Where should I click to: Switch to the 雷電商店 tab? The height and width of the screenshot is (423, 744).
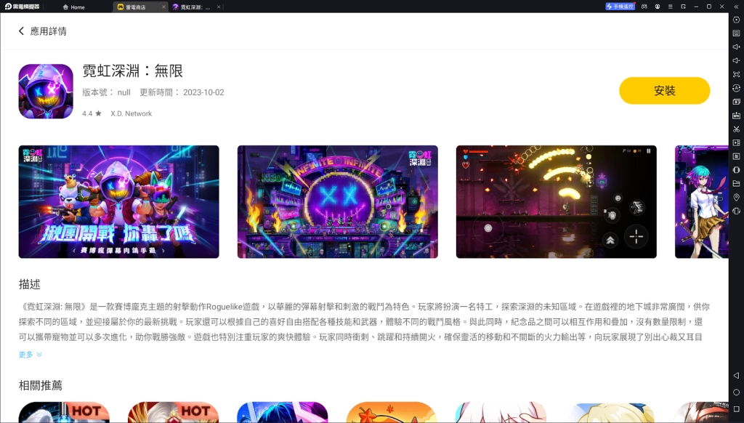point(136,7)
